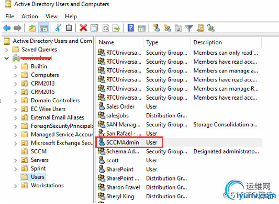The height and width of the screenshot is (204, 279).
Task: Click the 'Members can only read ...' description
Action: coord(226,53)
